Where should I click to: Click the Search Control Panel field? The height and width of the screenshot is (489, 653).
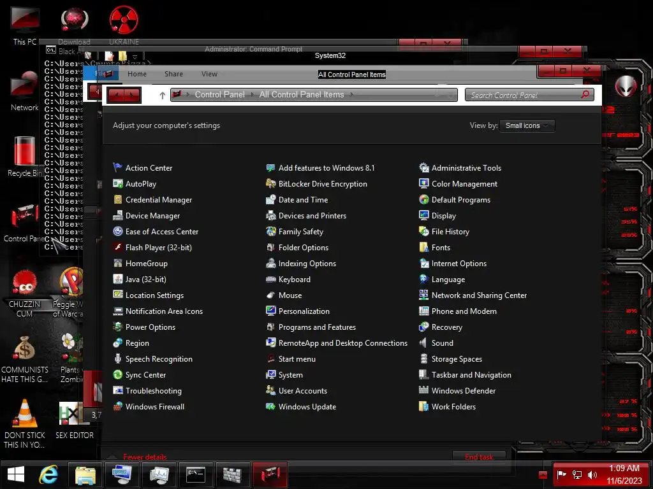(x=529, y=96)
